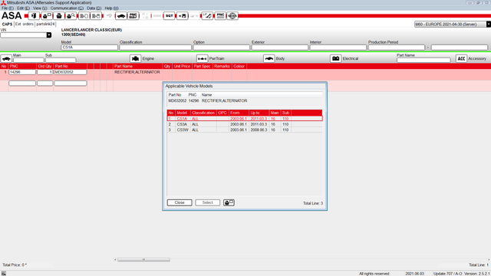Viewport: 491px width, 276px height.
Task: Open the Edit menu
Action: (23, 8)
